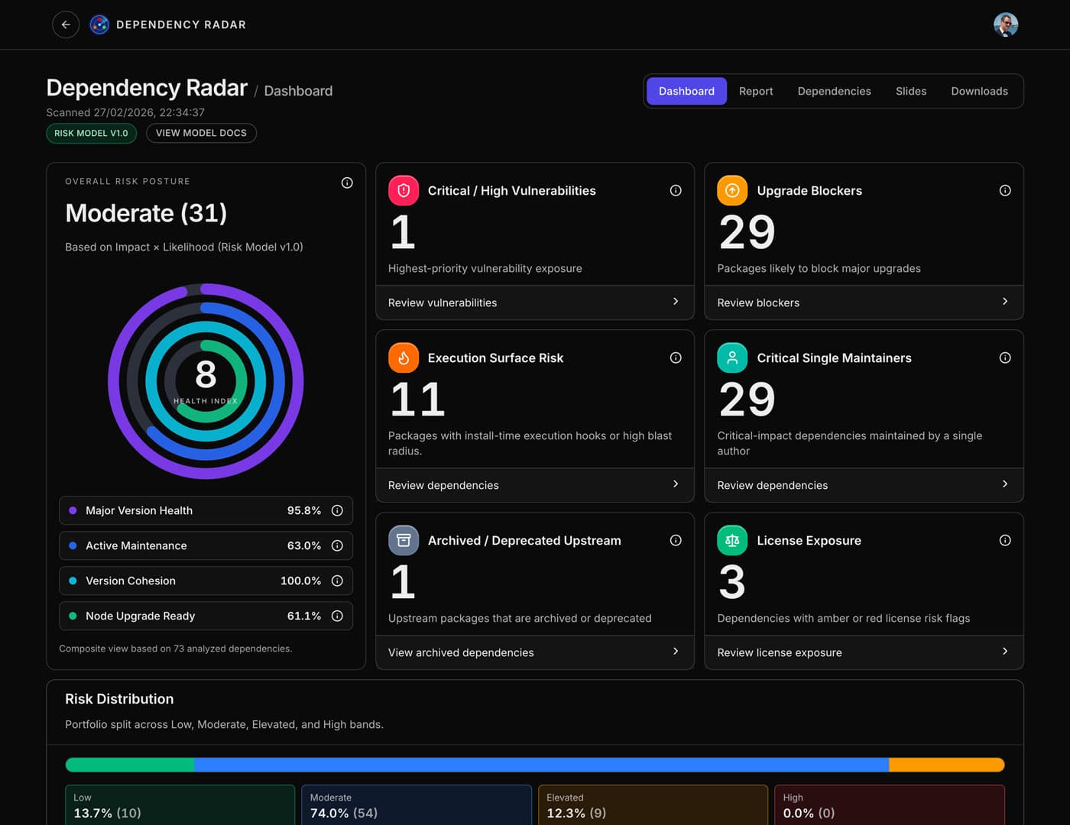This screenshot has height=825, width=1070.
Task: Select the upgrade arrow icon on Upgrade Blockers
Action: (732, 191)
